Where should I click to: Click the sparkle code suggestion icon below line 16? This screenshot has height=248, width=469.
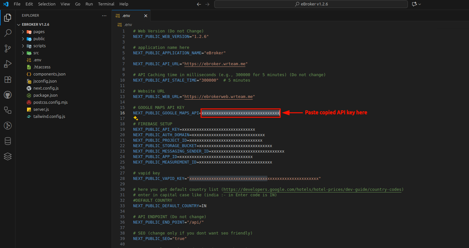click(135, 118)
